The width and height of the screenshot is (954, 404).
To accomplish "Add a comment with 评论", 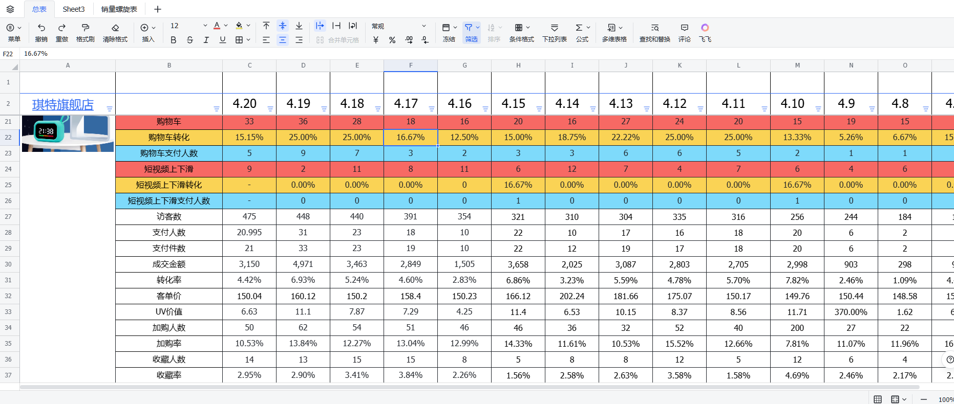I will [x=685, y=32].
